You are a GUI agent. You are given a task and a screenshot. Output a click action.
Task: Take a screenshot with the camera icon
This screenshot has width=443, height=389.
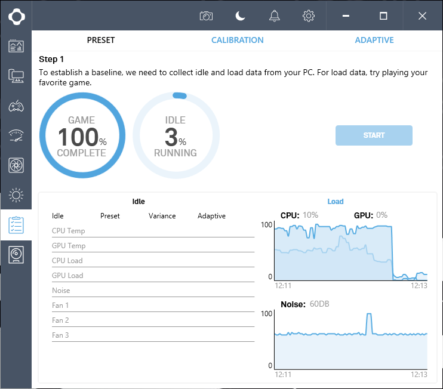click(206, 16)
